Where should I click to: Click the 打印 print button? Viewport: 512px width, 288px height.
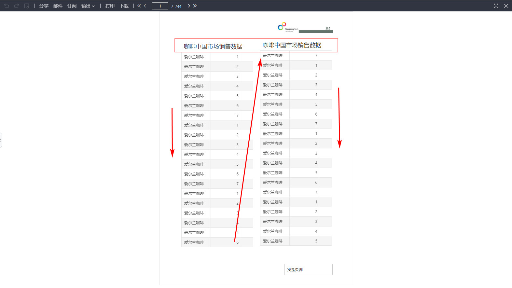110,6
